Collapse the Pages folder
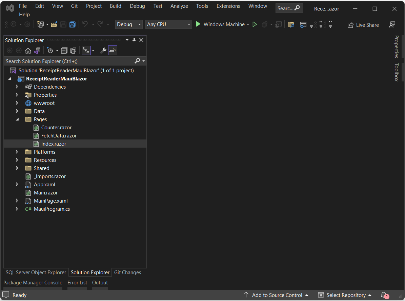This screenshot has width=405, height=301. point(17,119)
